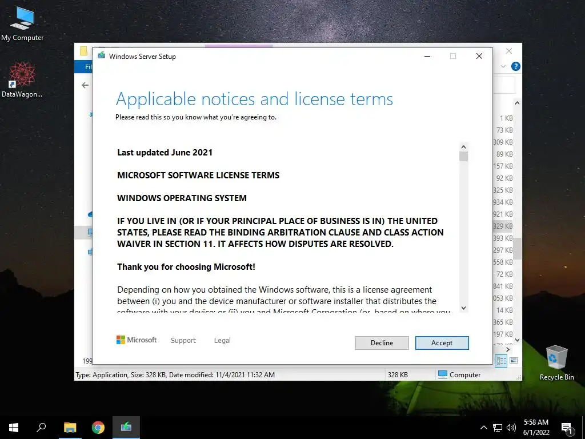
Task: Click the 328 KB status bar entry
Action: point(398,374)
